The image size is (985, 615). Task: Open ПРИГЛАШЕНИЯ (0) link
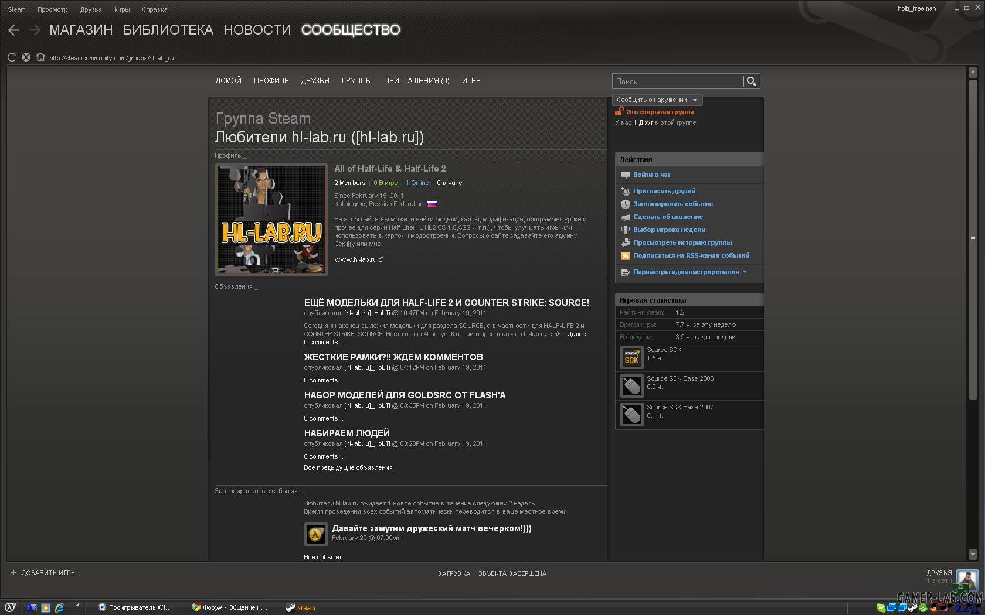(x=417, y=81)
